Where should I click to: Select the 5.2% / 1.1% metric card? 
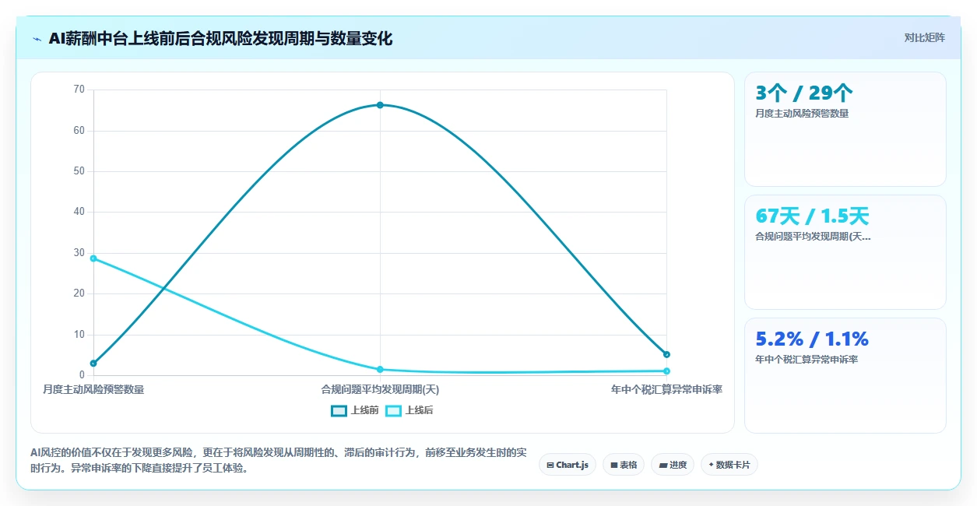click(x=845, y=375)
